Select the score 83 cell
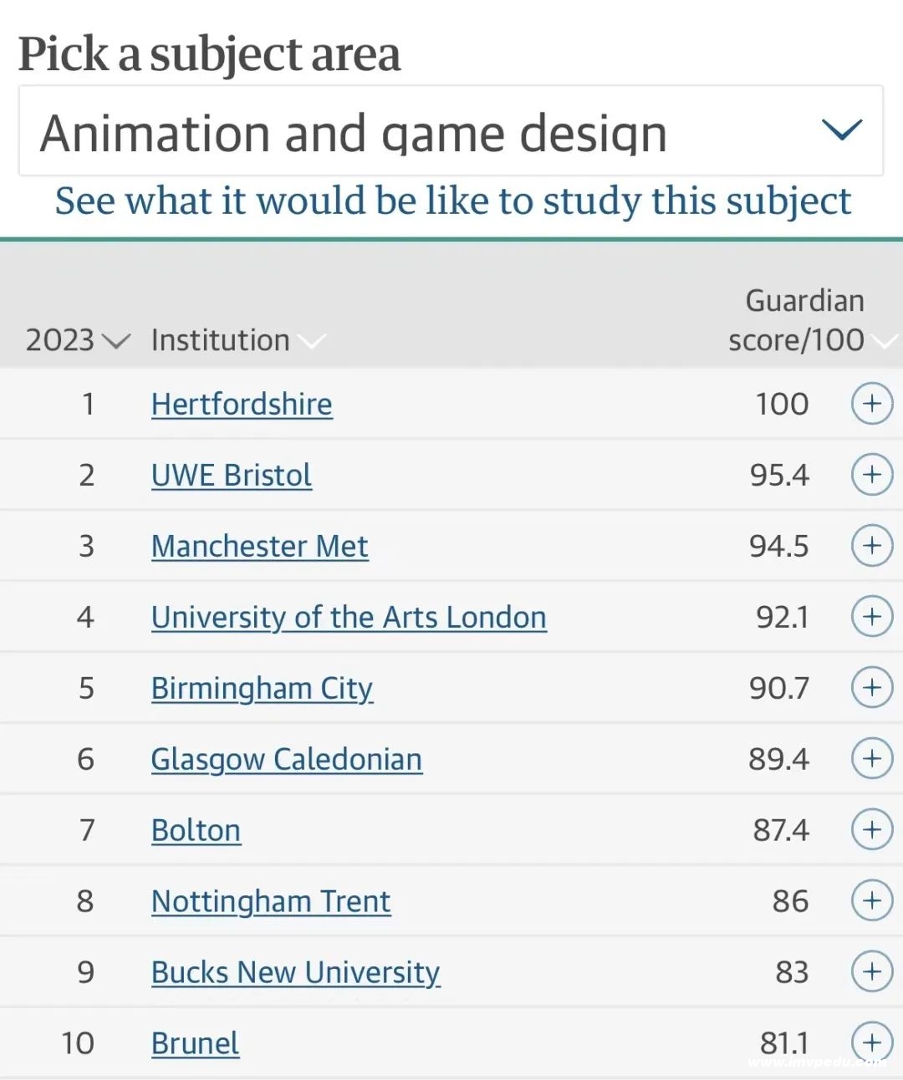Viewport: 903px width, 1080px height. coord(792,973)
